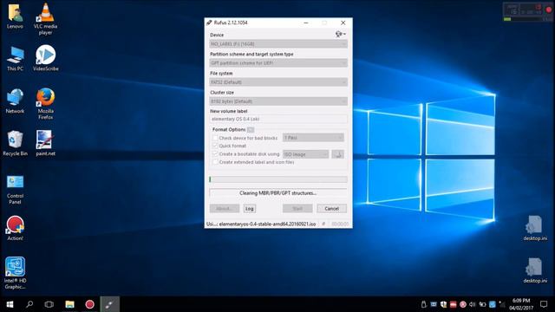555x312 pixels.
Task: Switch to Action! recorder on taskbar
Action: click(89, 304)
